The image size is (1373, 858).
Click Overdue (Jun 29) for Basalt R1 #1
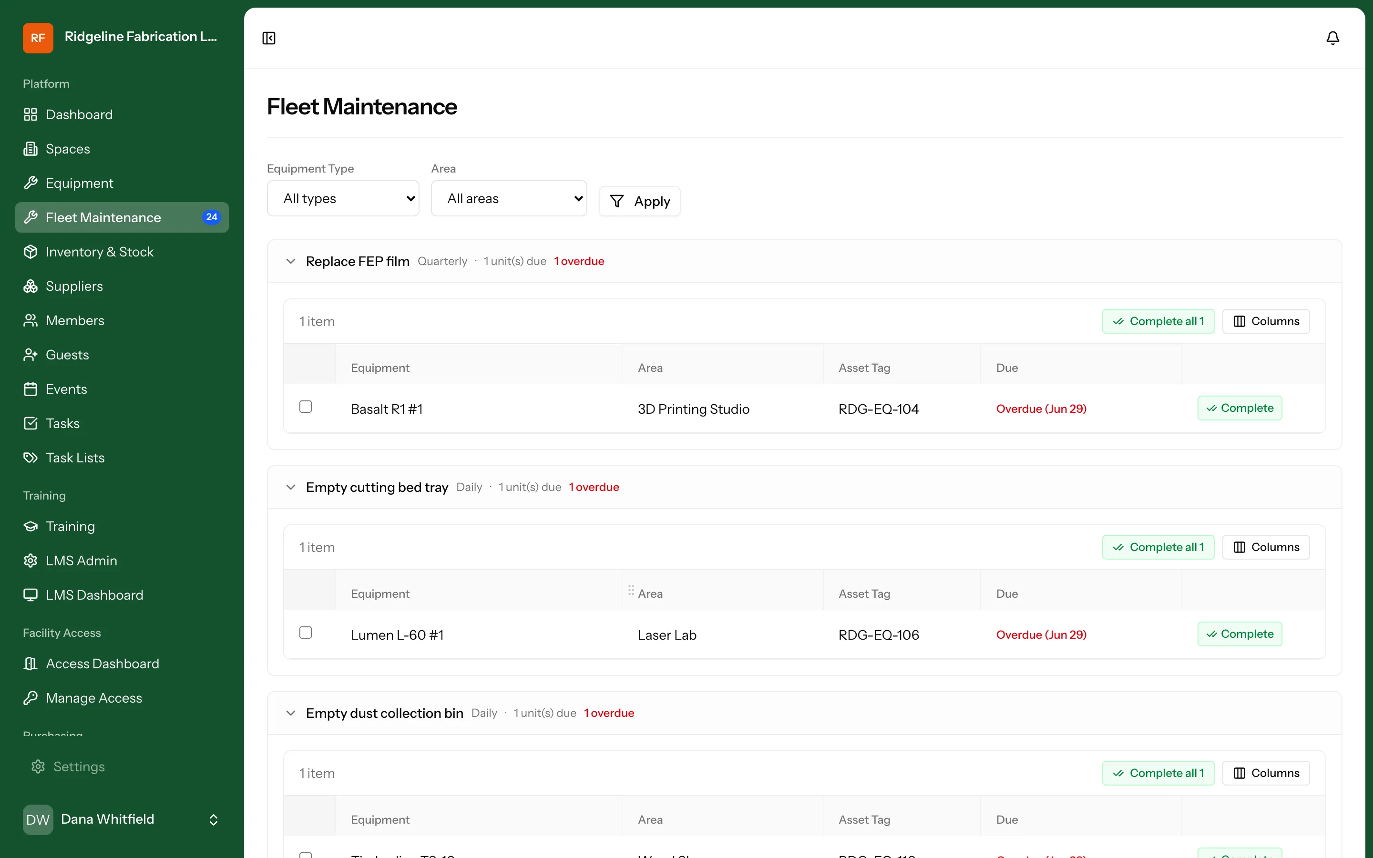1041,409
